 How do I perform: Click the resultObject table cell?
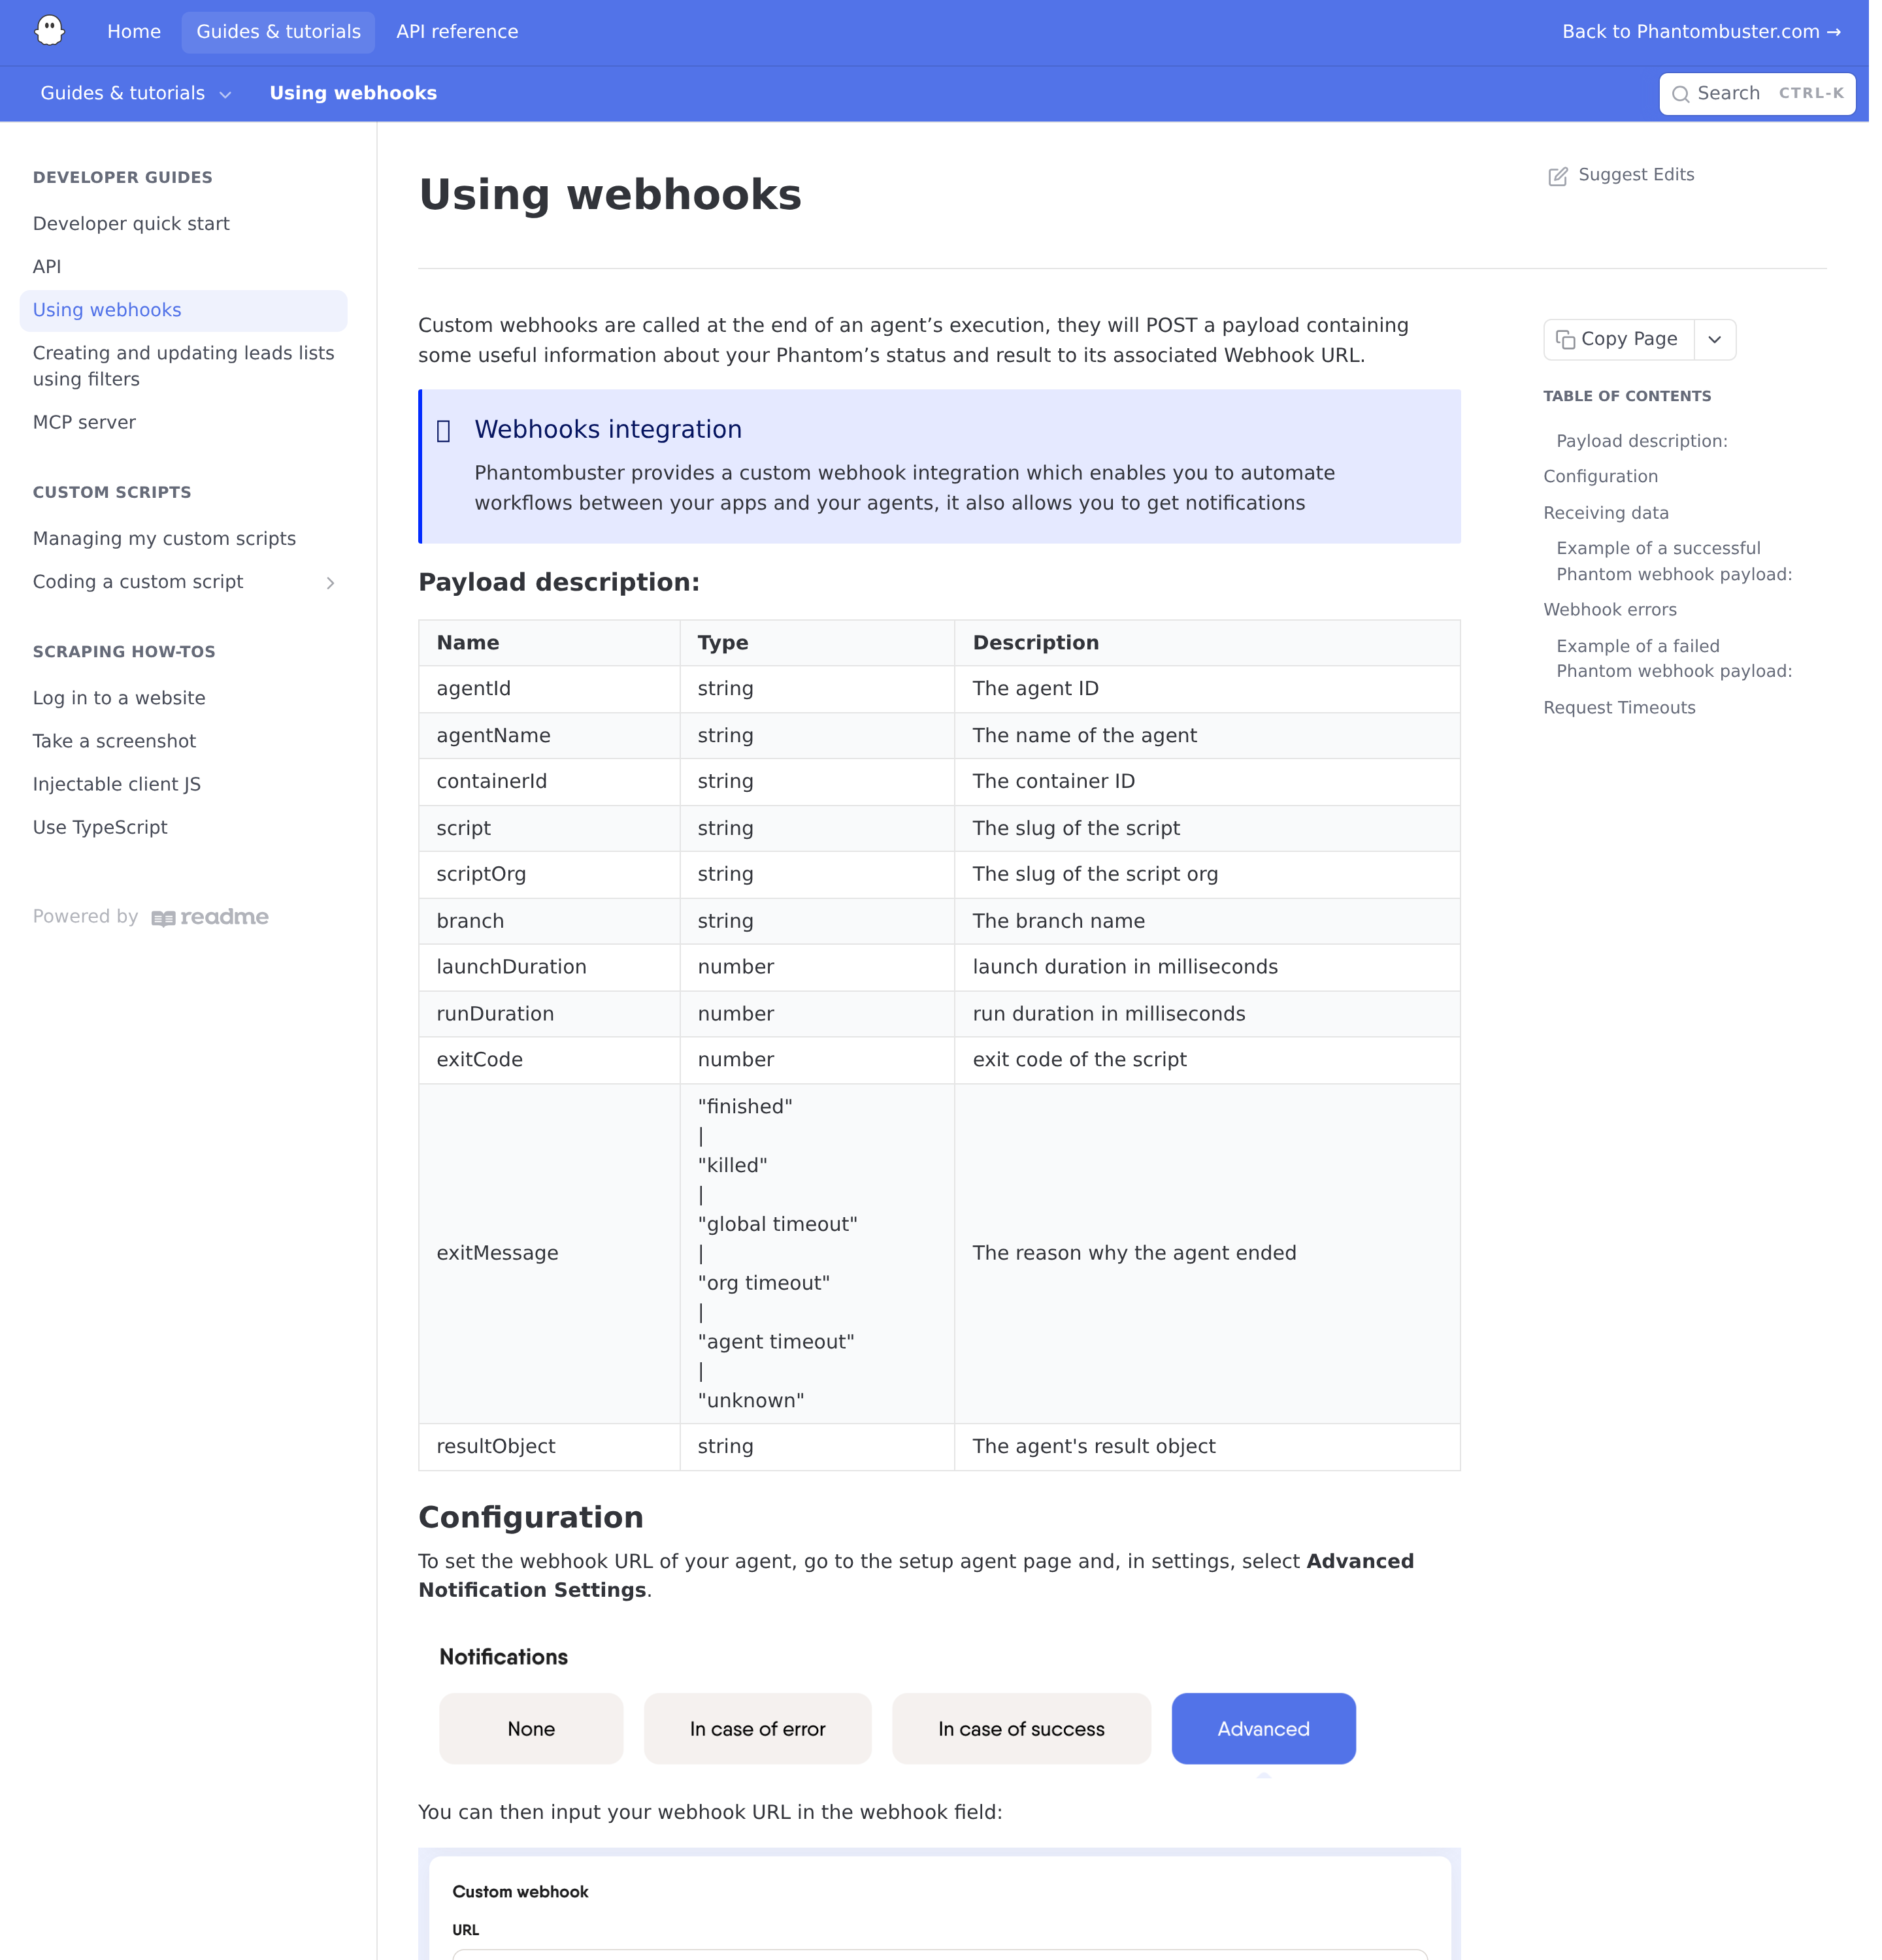549,1446
